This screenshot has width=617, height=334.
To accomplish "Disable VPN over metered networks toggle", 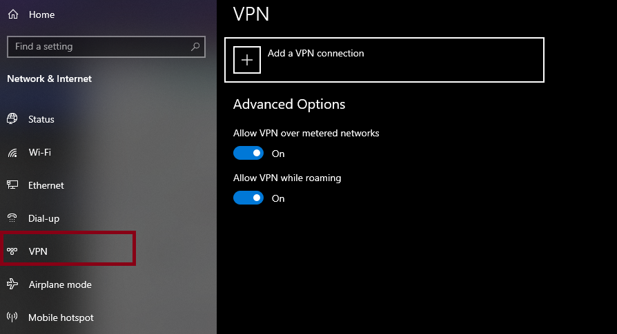I will (248, 153).
